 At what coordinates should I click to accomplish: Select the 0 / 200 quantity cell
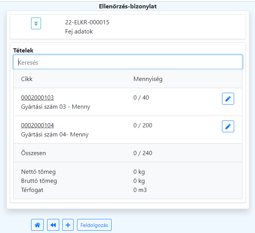click(143, 125)
